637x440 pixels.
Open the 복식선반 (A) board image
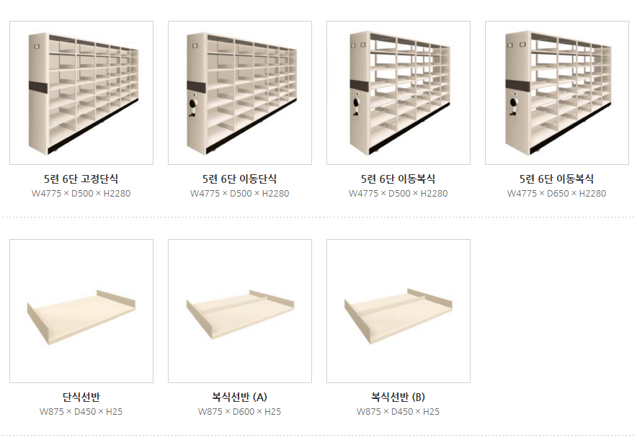[240, 311]
